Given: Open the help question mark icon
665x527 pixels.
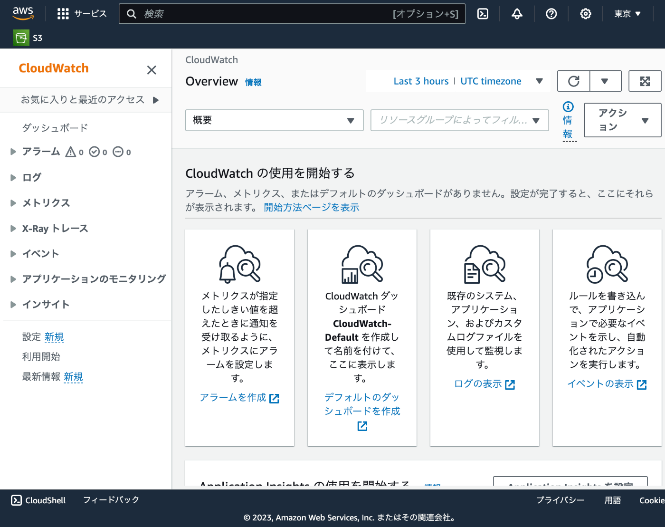Looking at the screenshot, I should (x=551, y=14).
